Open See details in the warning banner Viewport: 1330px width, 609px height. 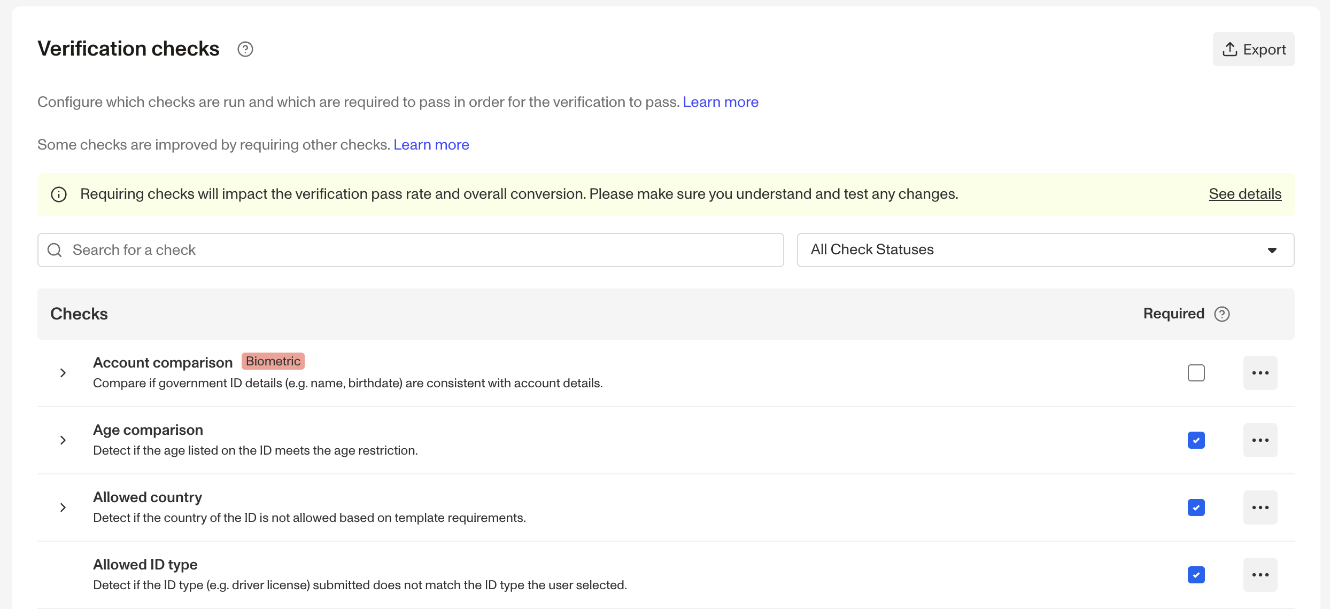[1244, 194]
